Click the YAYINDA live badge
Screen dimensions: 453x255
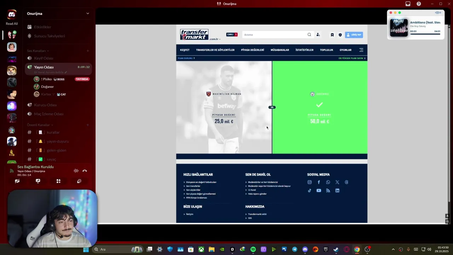click(x=82, y=79)
